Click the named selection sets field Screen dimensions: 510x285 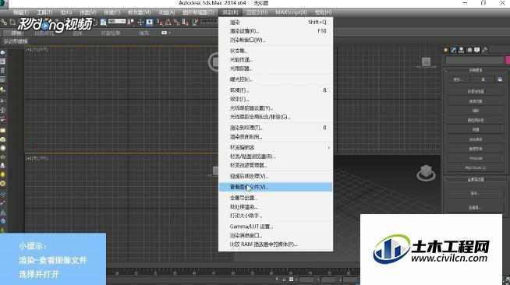click(209, 21)
